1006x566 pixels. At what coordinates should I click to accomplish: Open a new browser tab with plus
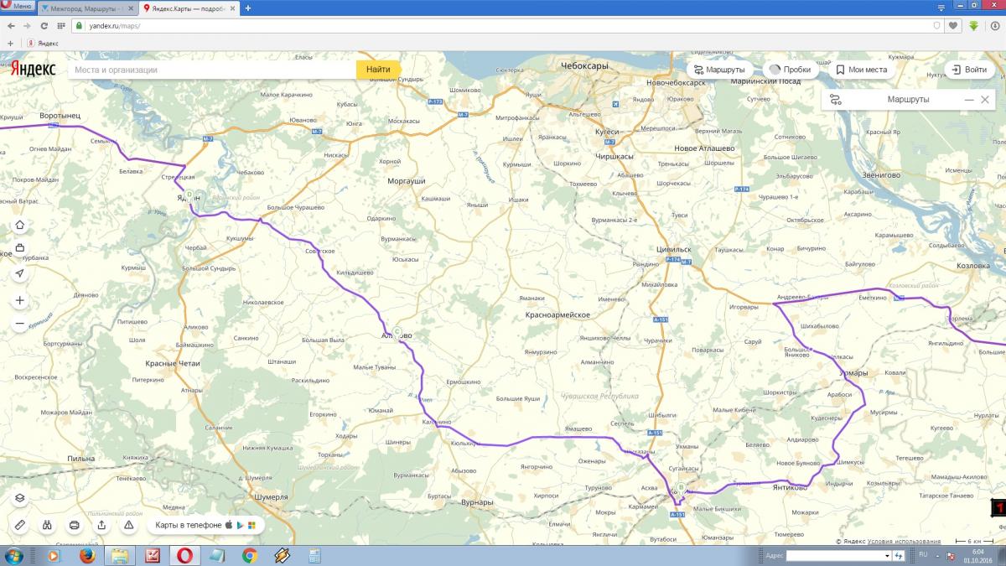[x=248, y=8]
